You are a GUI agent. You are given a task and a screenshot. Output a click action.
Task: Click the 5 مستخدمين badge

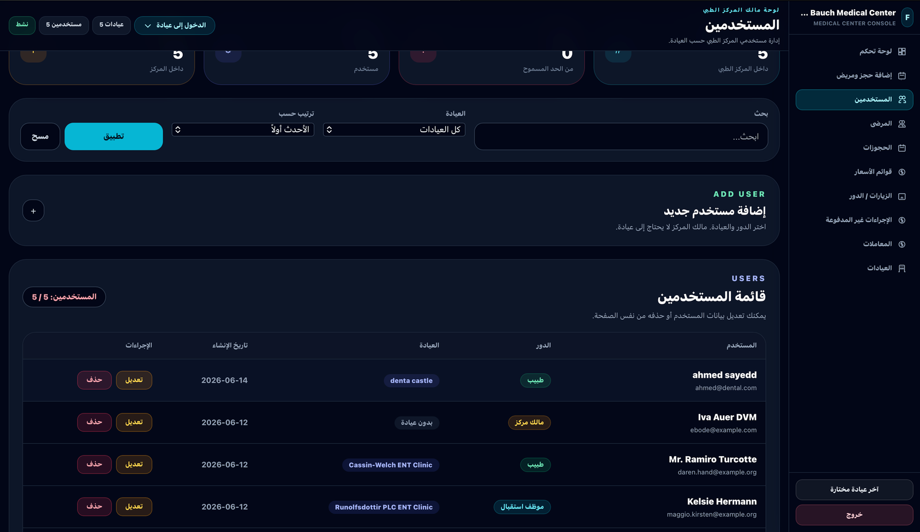(x=64, y=25)
